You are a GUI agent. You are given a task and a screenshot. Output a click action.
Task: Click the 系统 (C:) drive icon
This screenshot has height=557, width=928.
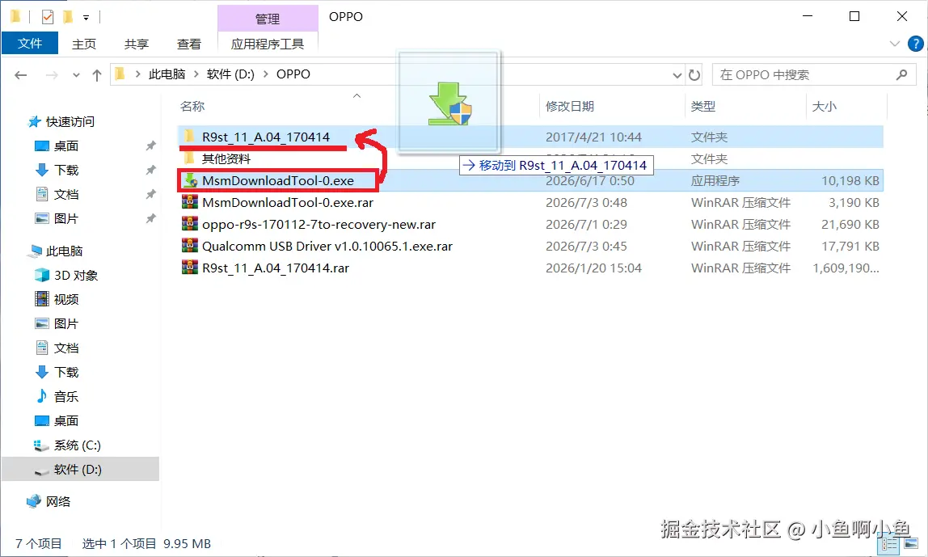(x=41, y=445)
